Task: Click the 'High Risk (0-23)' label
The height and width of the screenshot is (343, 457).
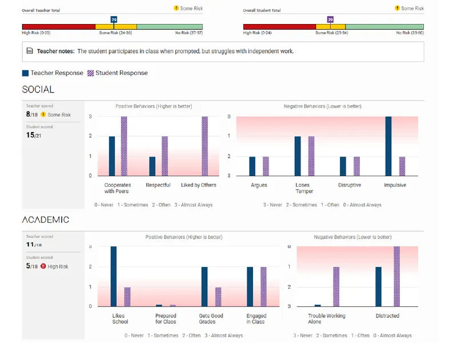Action: click(36, 33)
